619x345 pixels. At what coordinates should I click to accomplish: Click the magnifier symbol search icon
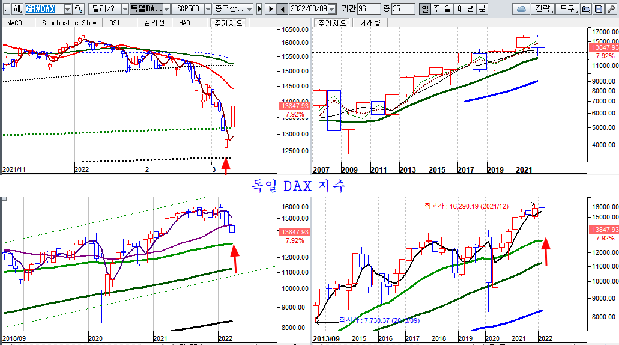point(78,9)
